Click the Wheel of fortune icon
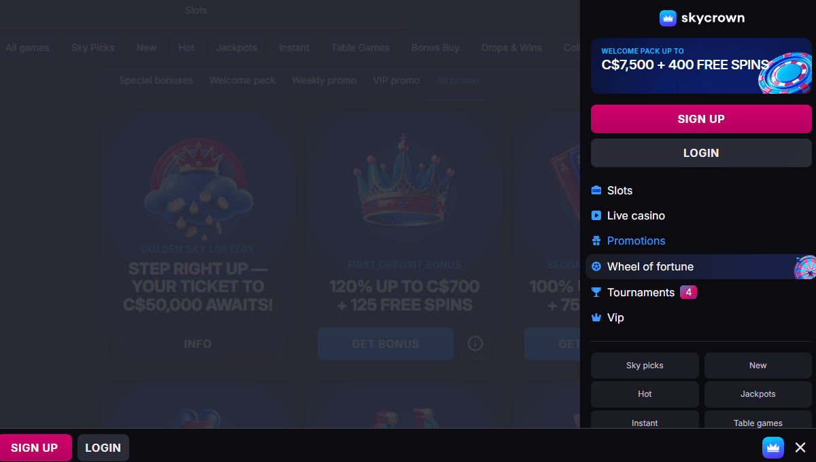Viewport: 816px width, 462px height. tap(596, 266)
